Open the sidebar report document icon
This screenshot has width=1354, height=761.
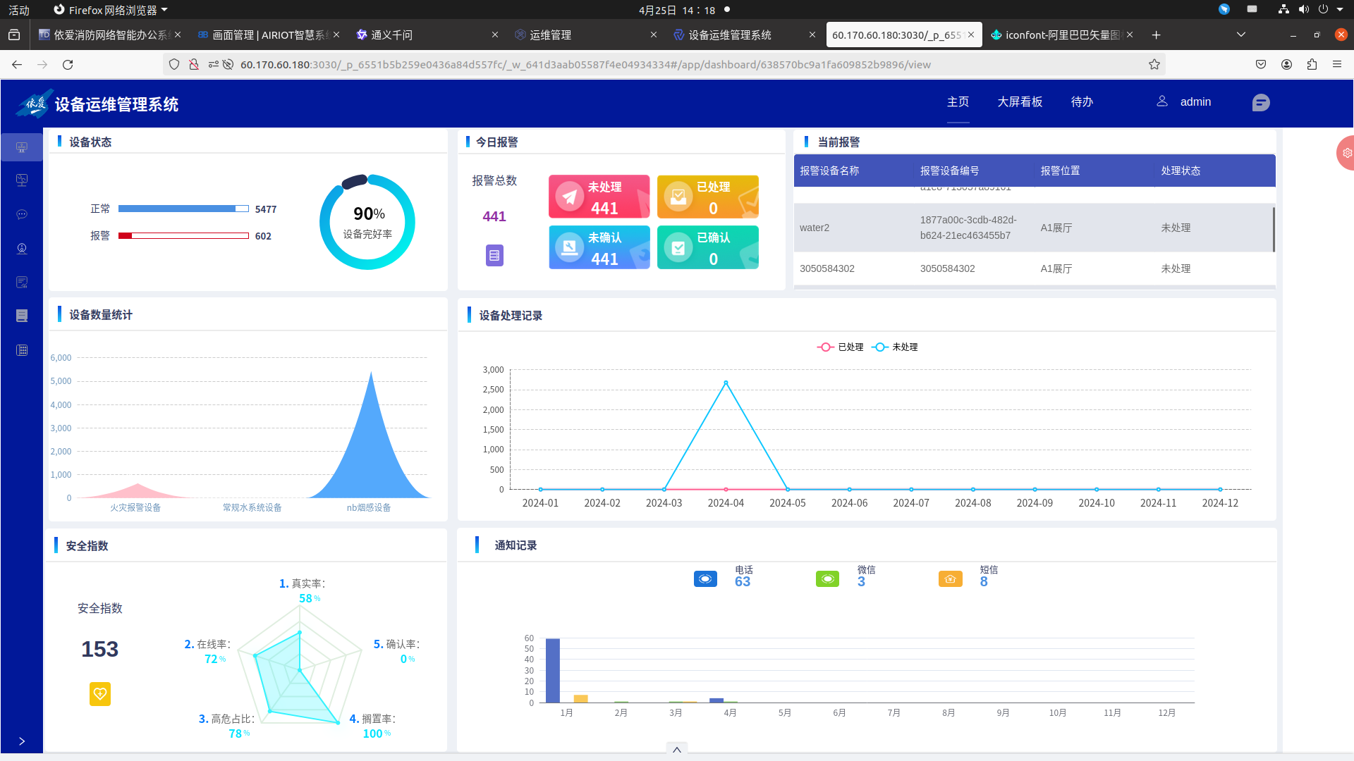[x=22, y=316]
